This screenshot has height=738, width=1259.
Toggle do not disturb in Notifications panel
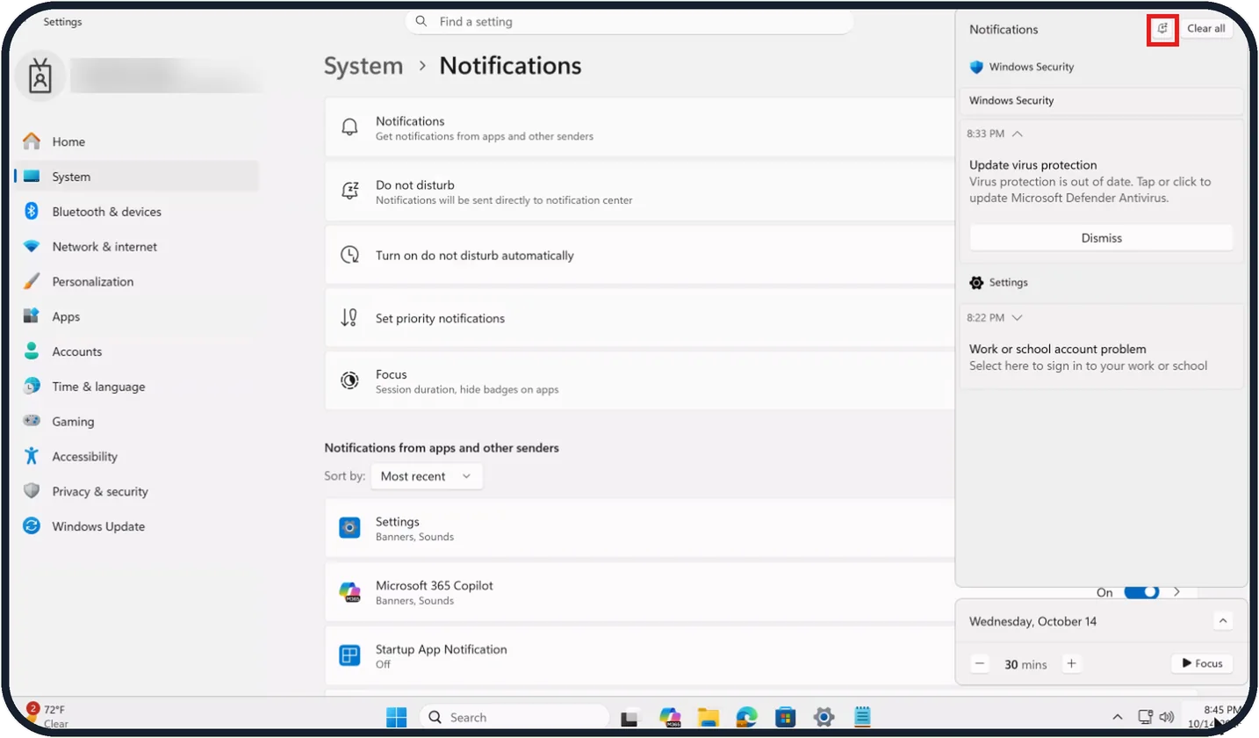pyautogui.click(x=1162, y=29)
